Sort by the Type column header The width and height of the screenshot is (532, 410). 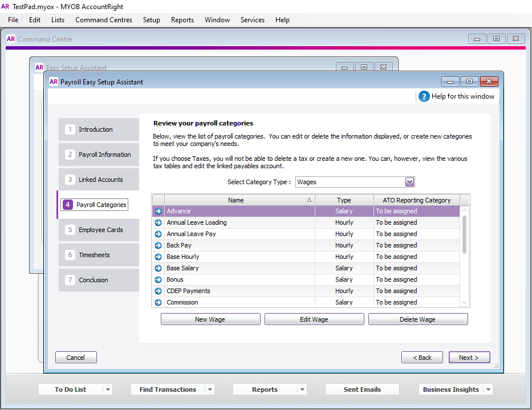click(x=344, y=200)
